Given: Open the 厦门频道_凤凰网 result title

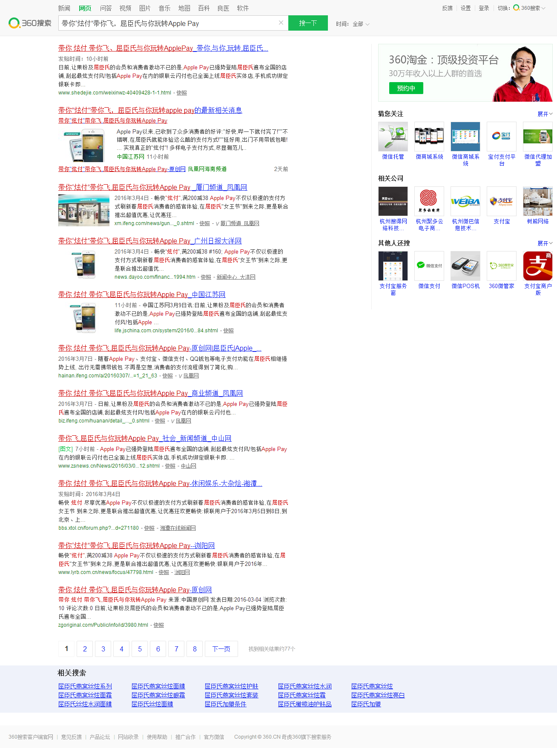Looking at the screenshot, I should [152, 187].
